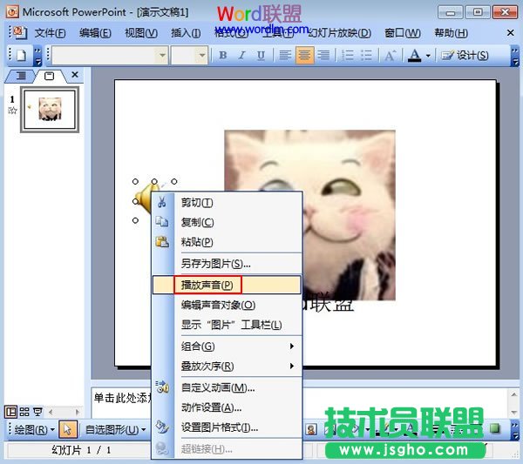Open the font size dropdown
The height and width of the screenshot is (464, 523).
pos(200,55)
